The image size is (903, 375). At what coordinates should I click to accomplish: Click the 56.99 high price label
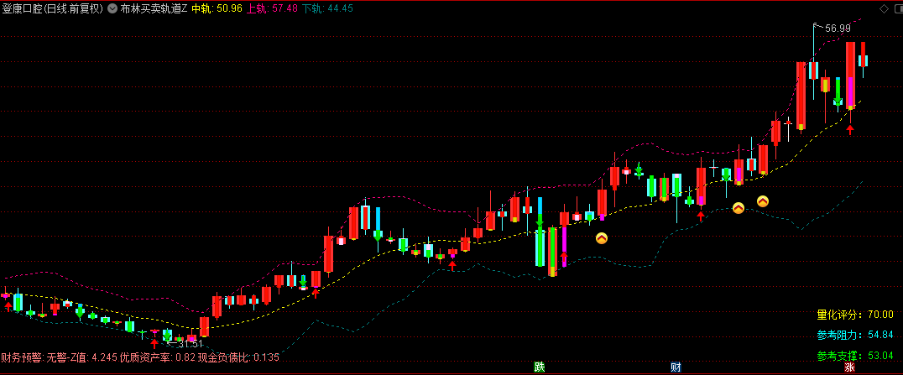click(838, 29)
